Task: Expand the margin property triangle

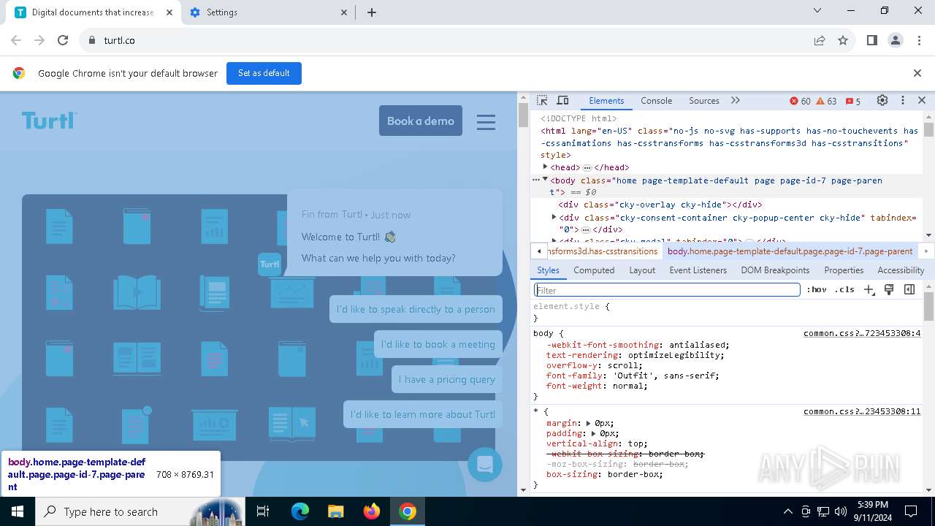Action: pyautogui.click(x=589, y=423)
